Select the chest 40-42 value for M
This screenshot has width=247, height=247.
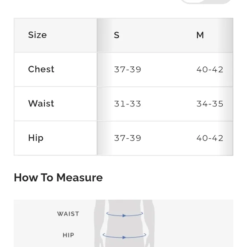point(210,69)
